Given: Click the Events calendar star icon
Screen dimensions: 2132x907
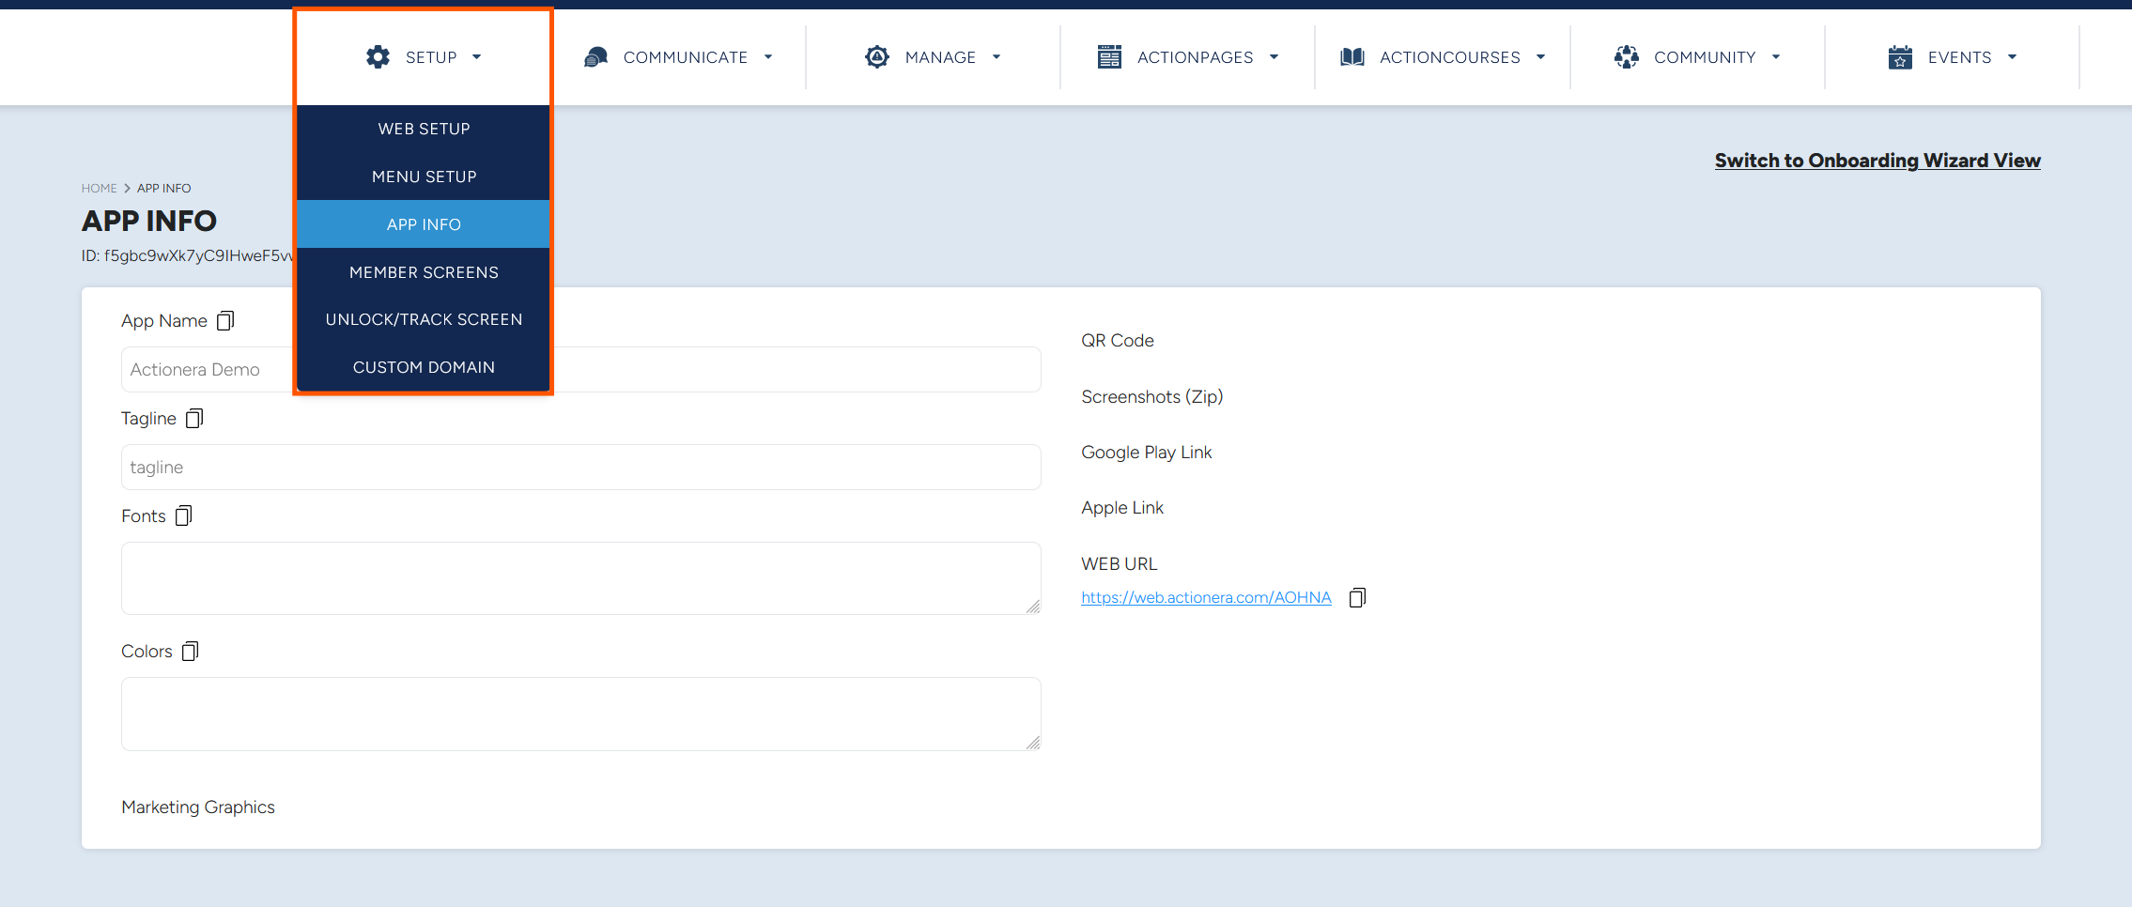Looking at the screenshot, I should [x=1900, y=57].
